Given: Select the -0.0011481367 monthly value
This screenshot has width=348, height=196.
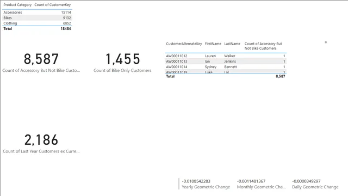Looking at the screenshot, I should pos(251,181).
